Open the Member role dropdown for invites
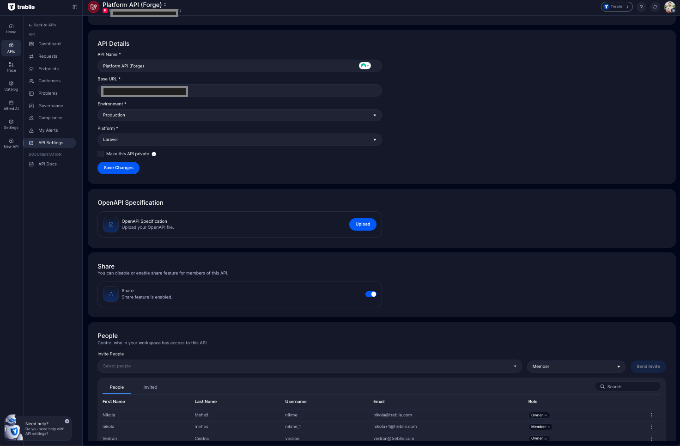This screenshot has width=680, height=446. click(576, 367)
